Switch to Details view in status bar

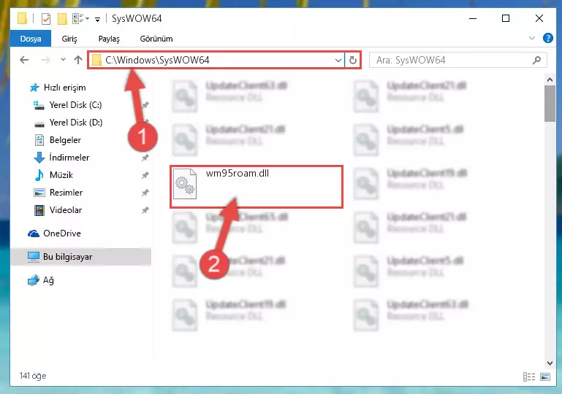[x=529, y=376]
